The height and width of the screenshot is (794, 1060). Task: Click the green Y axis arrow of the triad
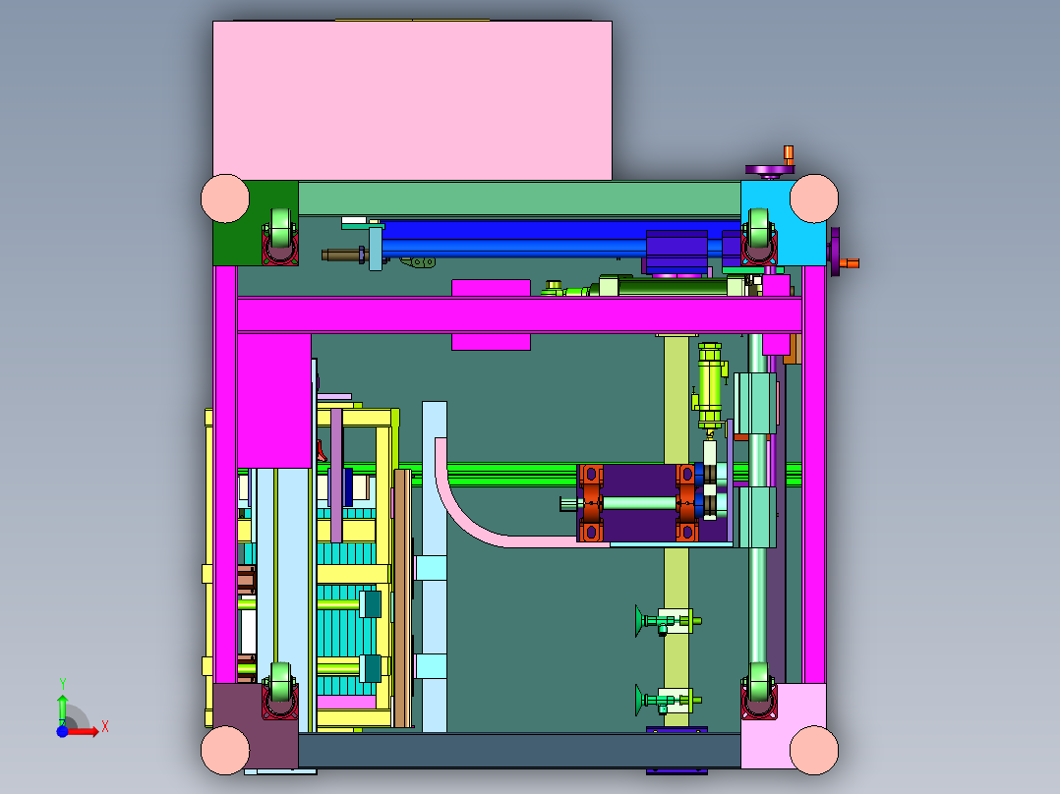pos(62,709)
